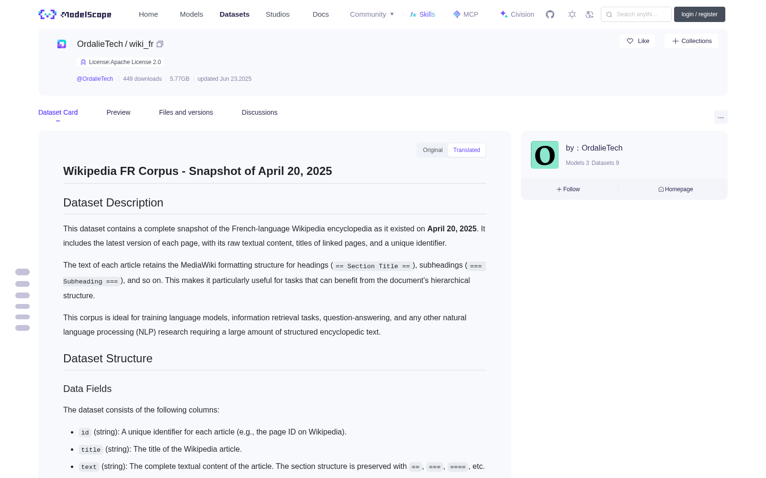
Task: Like this dataset with heart button
Action: 638,41
